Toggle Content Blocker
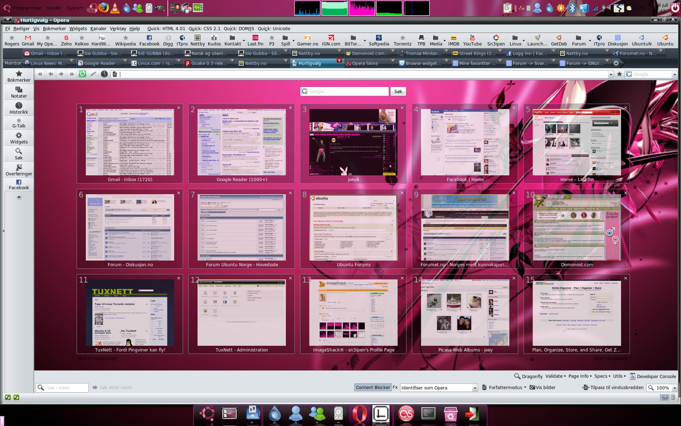The height and width of the screenshot is (426, 681). 373,387
